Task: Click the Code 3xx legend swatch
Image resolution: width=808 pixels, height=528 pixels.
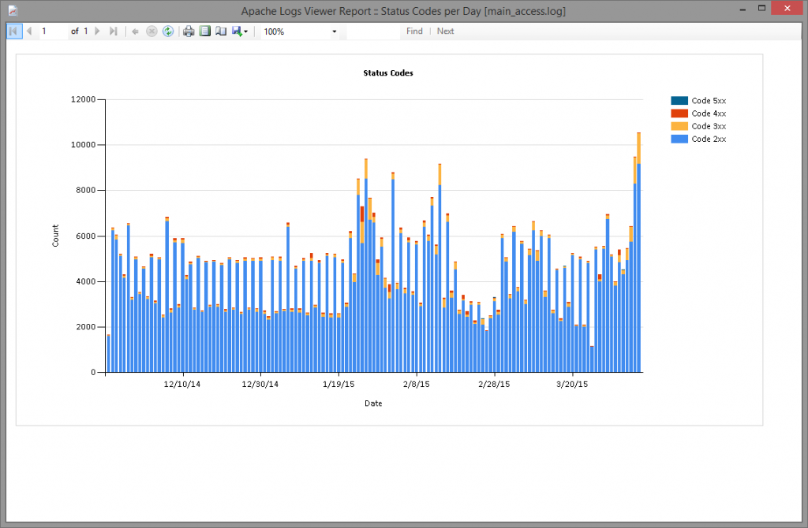Action: tap(679, 126)
